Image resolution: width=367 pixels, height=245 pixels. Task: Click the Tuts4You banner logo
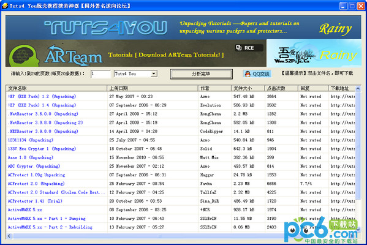pyautogui.click(x=106, y=28)
